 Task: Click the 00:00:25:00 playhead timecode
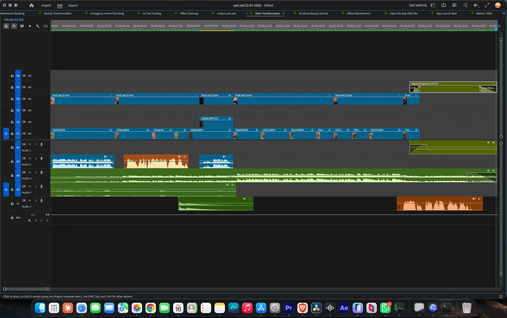pos(14,20)
